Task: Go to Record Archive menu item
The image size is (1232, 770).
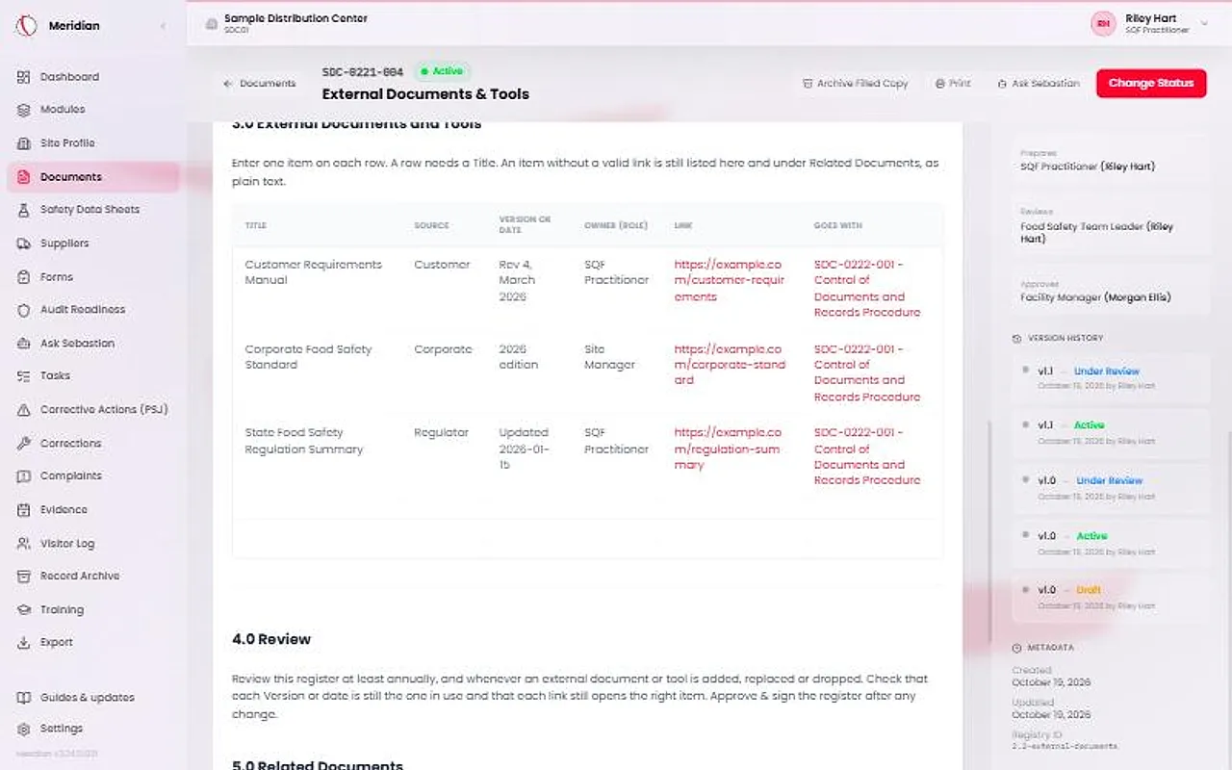Action: (92, 577)
